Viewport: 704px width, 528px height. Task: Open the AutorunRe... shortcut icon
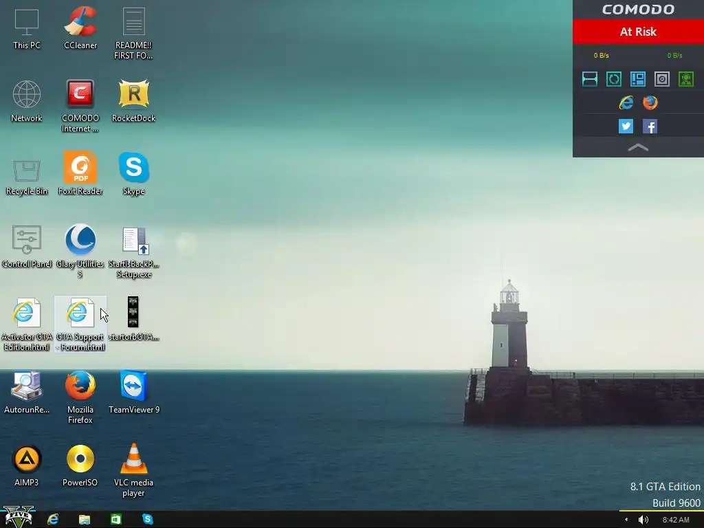27,392
